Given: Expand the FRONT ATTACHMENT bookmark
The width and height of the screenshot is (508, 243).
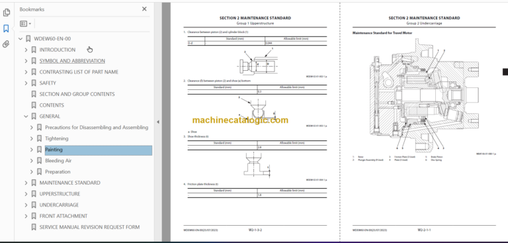Looking at the screenshot, I should click(x=26, y=216).
